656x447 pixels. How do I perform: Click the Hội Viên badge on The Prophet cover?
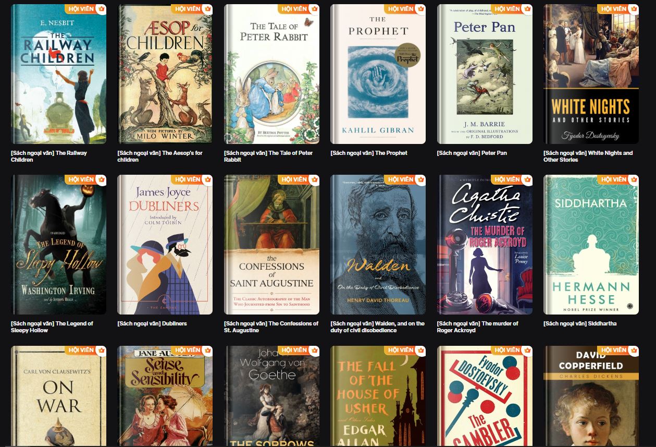click(x=405, y=9)
